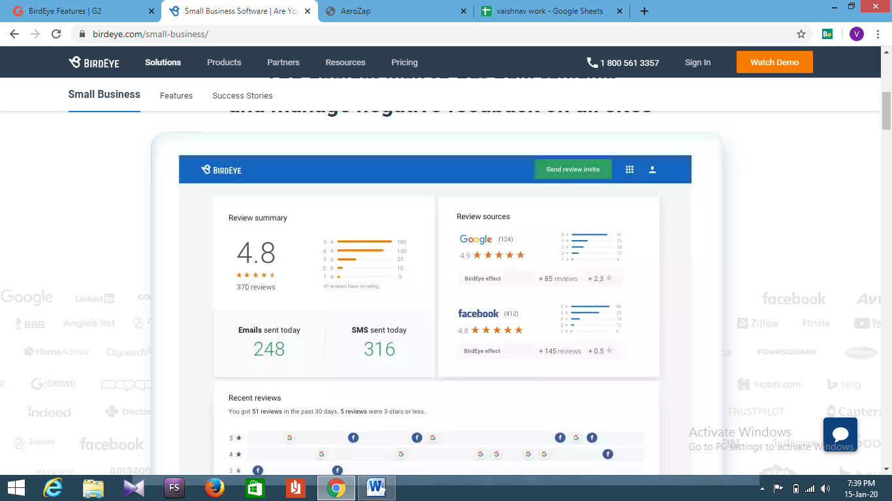Bookmark this page using the star icon
892x501 pixels.
[801, 34]
